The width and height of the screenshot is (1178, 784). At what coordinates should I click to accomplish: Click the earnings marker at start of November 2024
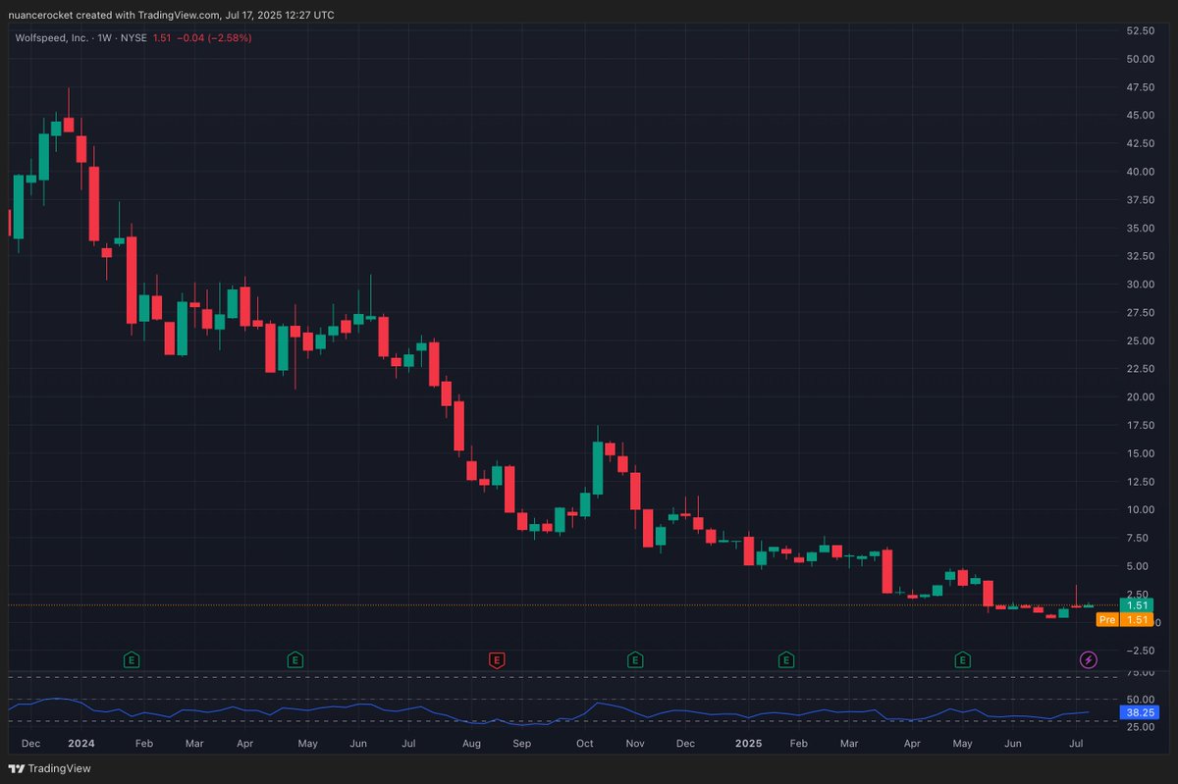(635, 659)
